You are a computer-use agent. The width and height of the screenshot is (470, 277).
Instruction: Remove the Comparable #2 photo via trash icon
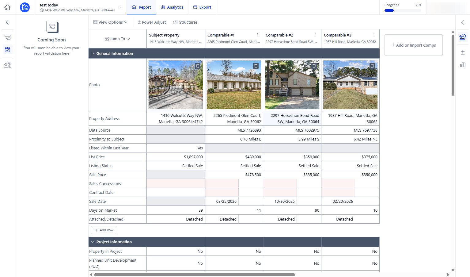(x=314, y=66)
